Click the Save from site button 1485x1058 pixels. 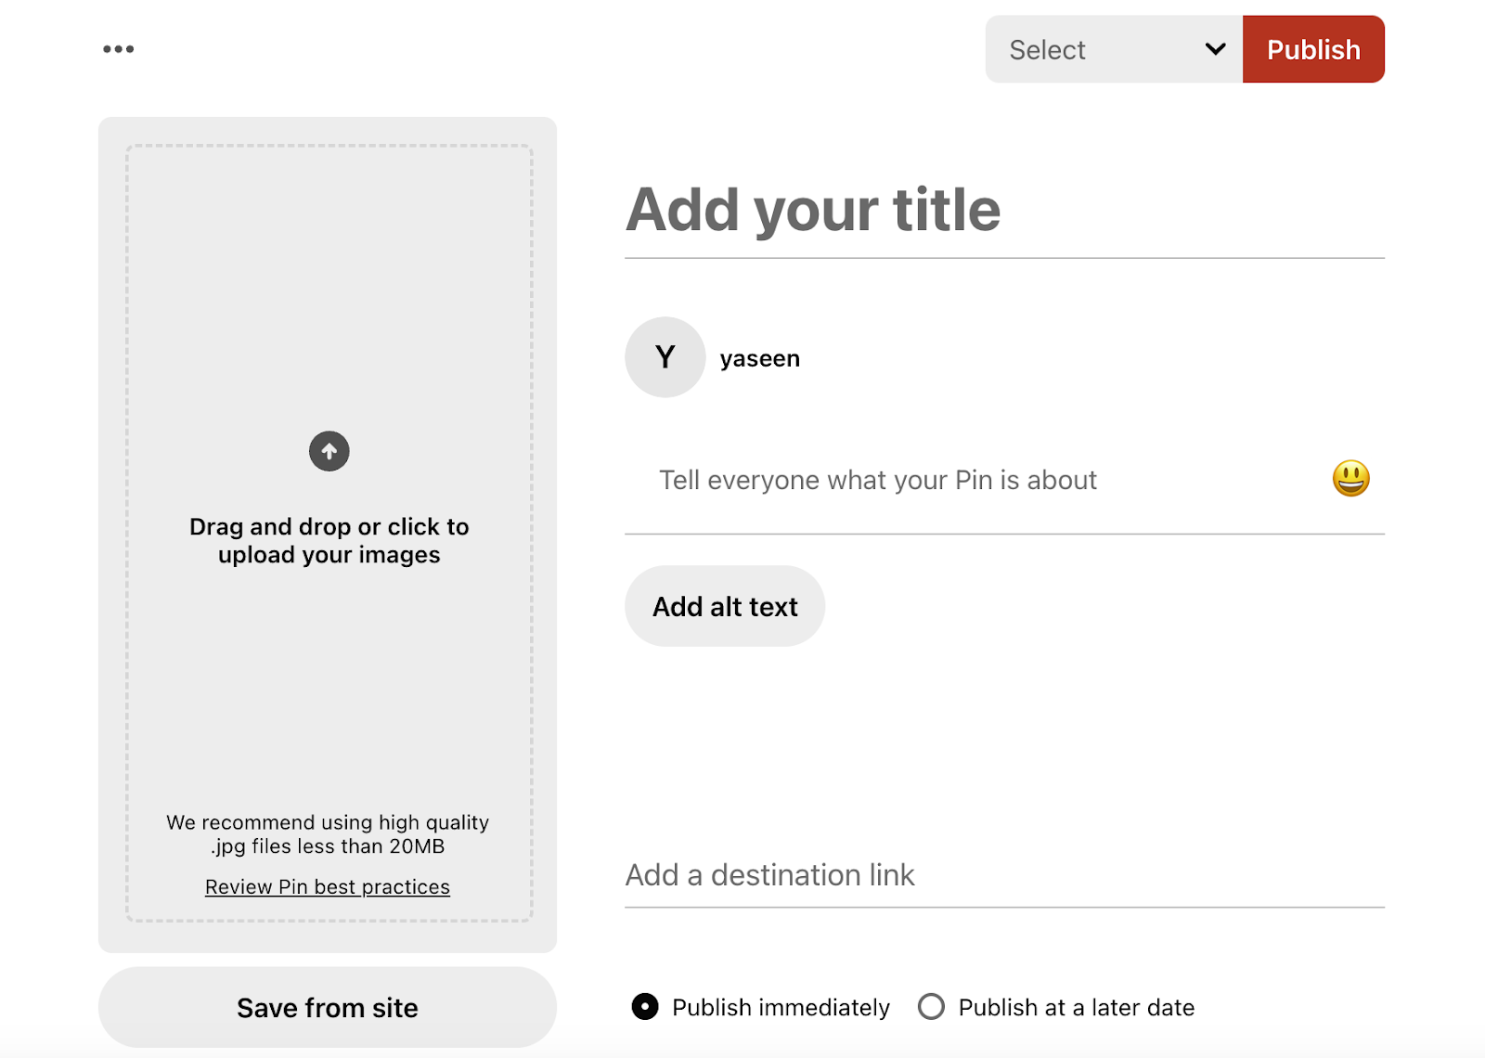(x=328, y=1008)
